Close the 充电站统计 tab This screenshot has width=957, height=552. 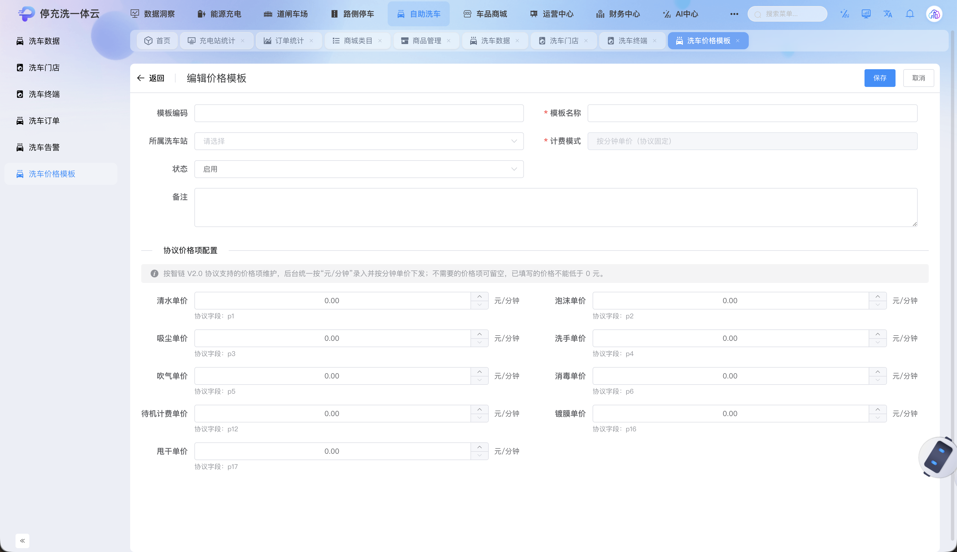click(x=243, y=41)
